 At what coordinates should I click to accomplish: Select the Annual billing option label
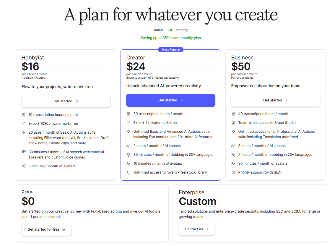[159, 30]
